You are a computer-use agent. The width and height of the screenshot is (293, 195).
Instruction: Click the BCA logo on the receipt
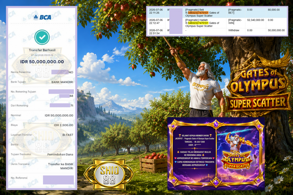(42, 17)
